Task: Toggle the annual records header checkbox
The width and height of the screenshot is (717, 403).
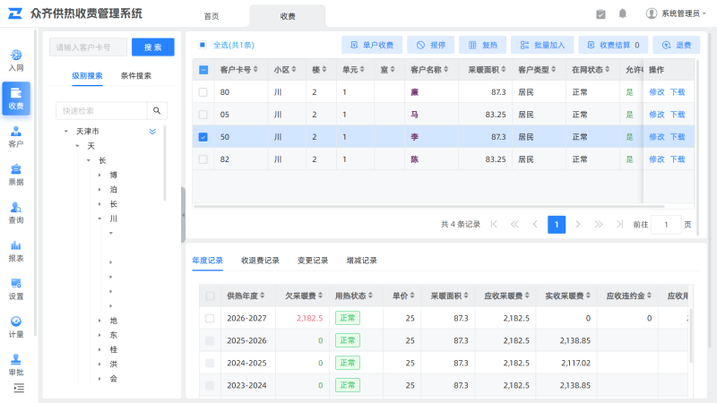Action: [210, 296]
